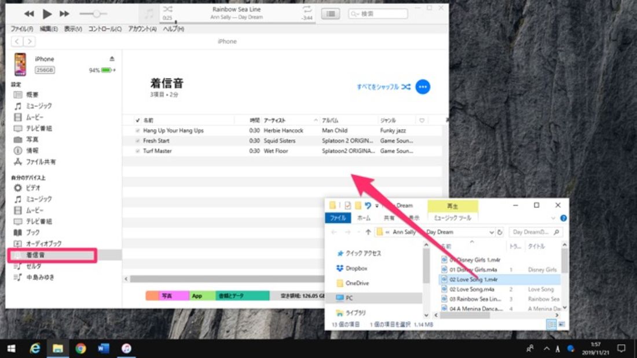Open the ヘルプ(H) menu
This screenshot has width=637, height=358.
click(x=174, y=29)
